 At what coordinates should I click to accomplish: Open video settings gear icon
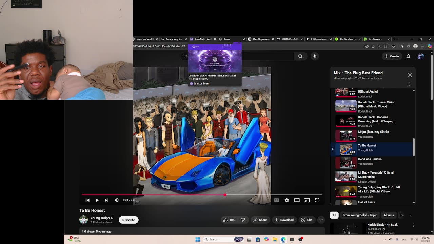(x=287, y=200)
